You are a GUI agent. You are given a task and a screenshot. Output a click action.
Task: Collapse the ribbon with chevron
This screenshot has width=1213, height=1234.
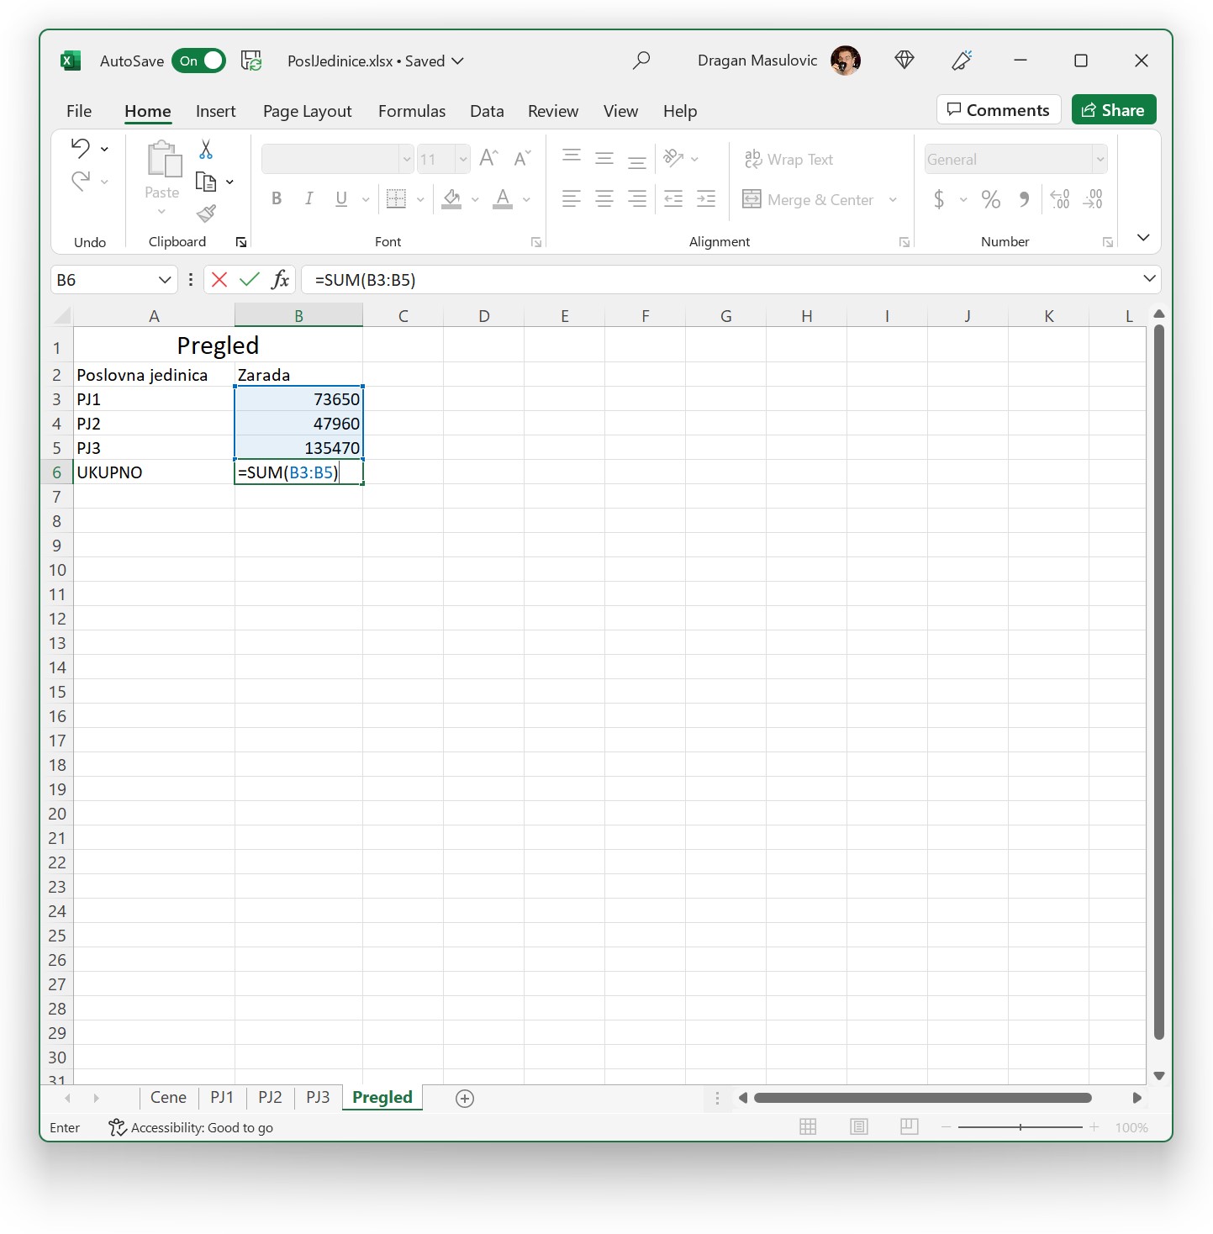[1143, 238]
